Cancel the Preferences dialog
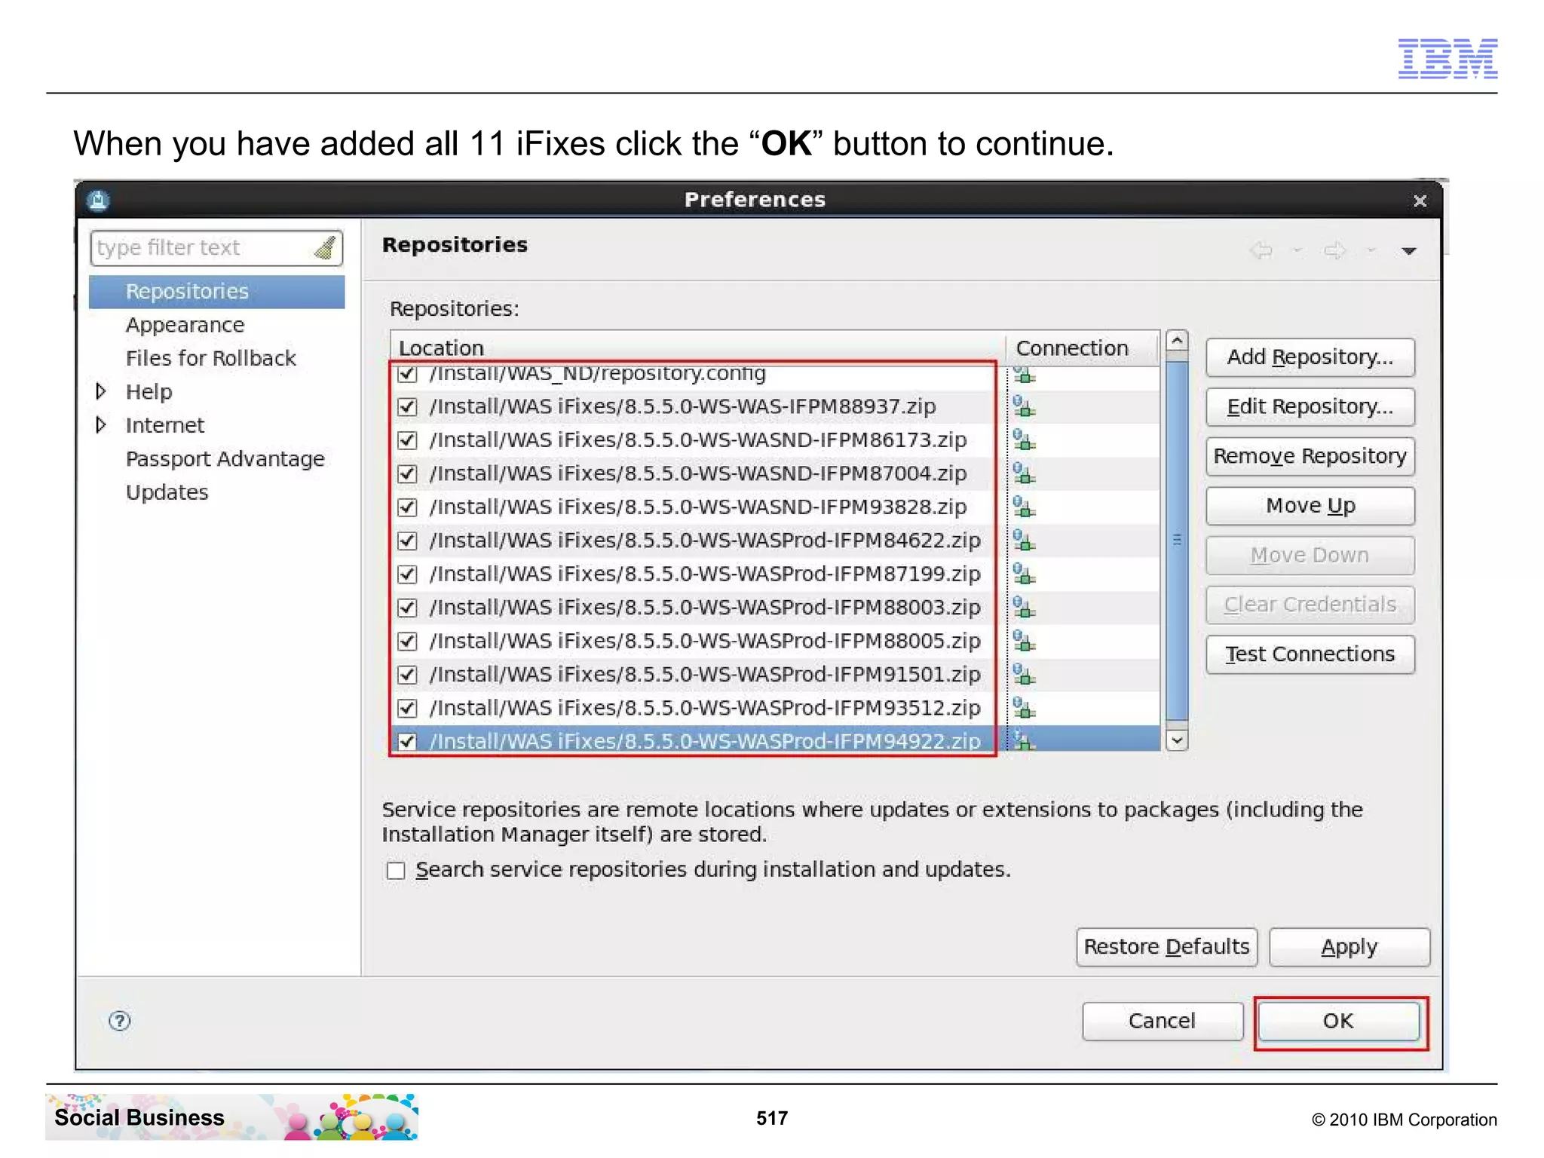The image size is (1544, 1158). pyautogui.click(x=1163, y=1022)
